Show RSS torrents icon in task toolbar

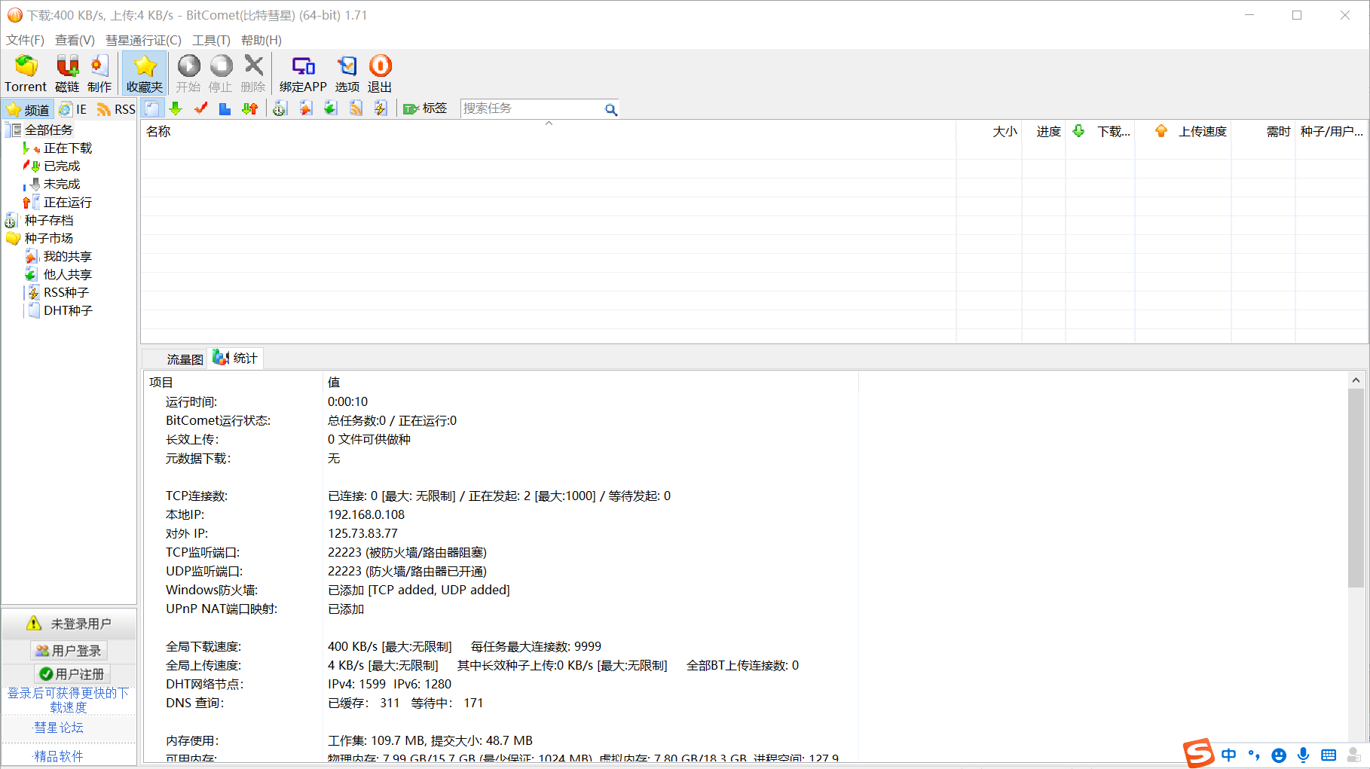point(356,108)
